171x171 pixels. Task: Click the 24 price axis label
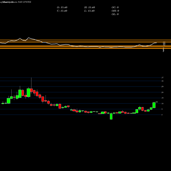pos(162,92)
